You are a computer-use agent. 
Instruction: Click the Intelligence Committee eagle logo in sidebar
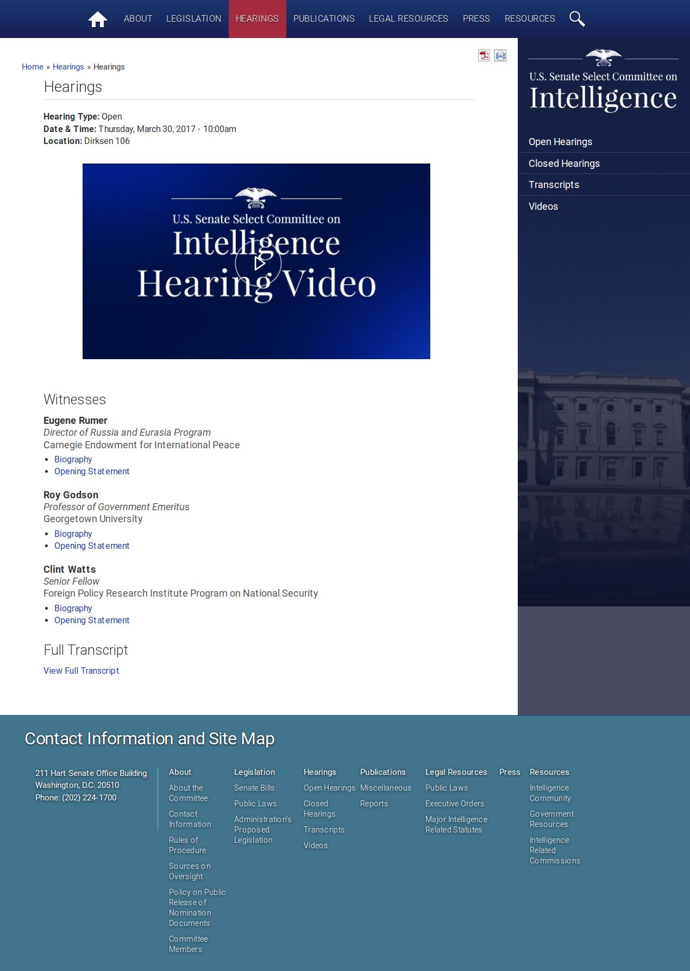[603, 58]
